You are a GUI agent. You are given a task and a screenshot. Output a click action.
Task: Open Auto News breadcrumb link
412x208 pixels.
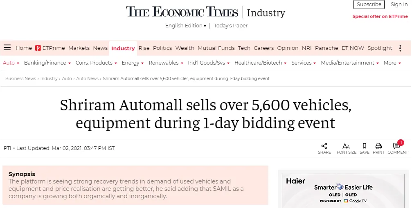pos(87,78)
